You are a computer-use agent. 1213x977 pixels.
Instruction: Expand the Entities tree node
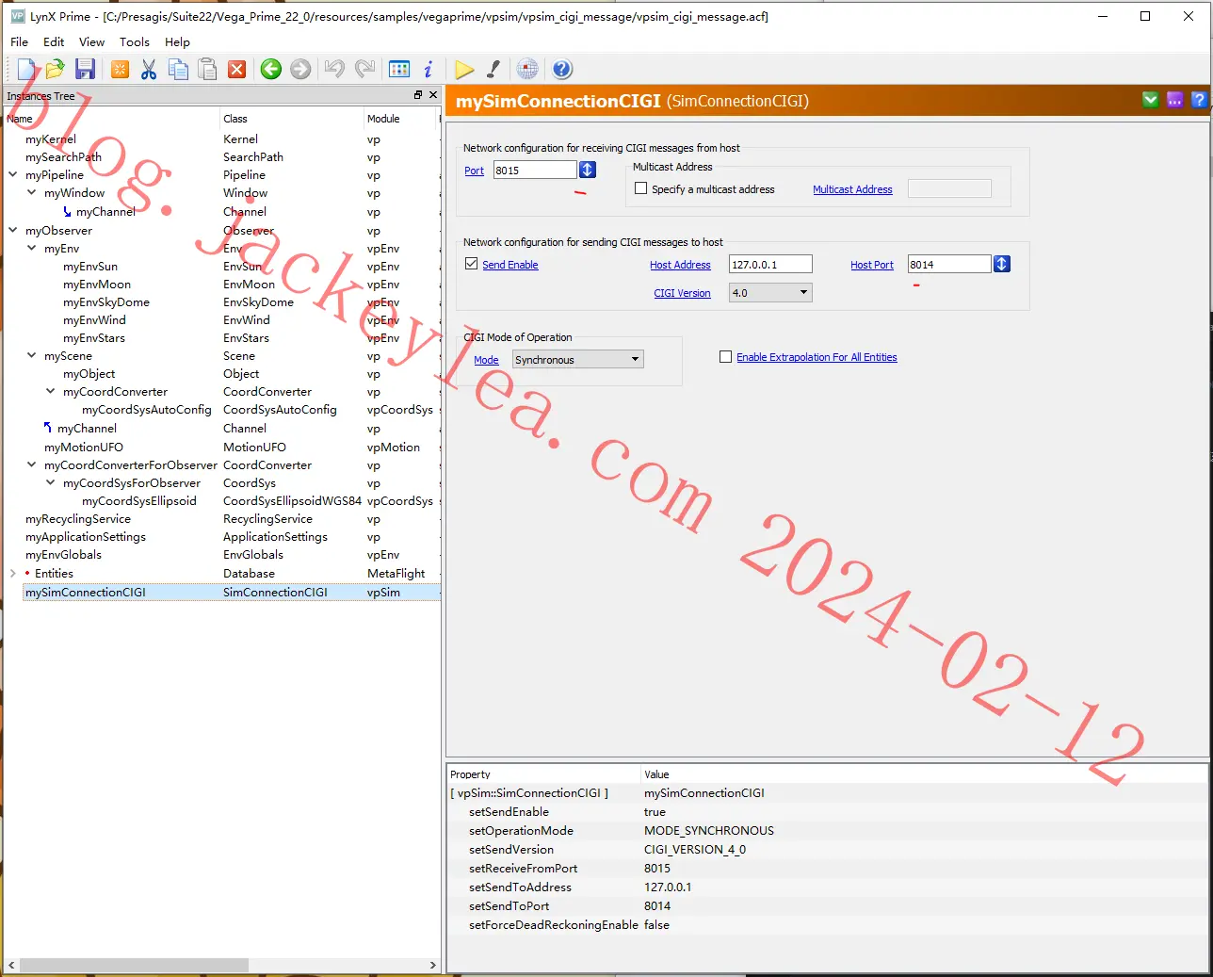[x=13, y=573]
